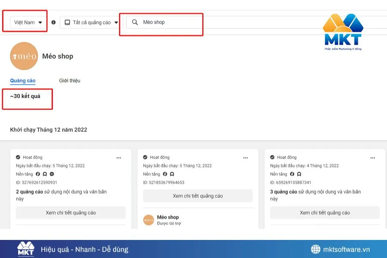Image resolution: width=387 pixels, height=258 pixels.
Task: Switch to the 'Giới thiệu' tab
Action: click(70, 80)
